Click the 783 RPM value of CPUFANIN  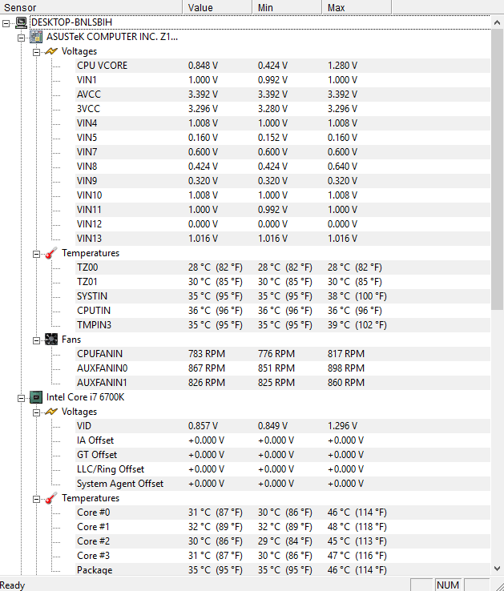[207, 354]
